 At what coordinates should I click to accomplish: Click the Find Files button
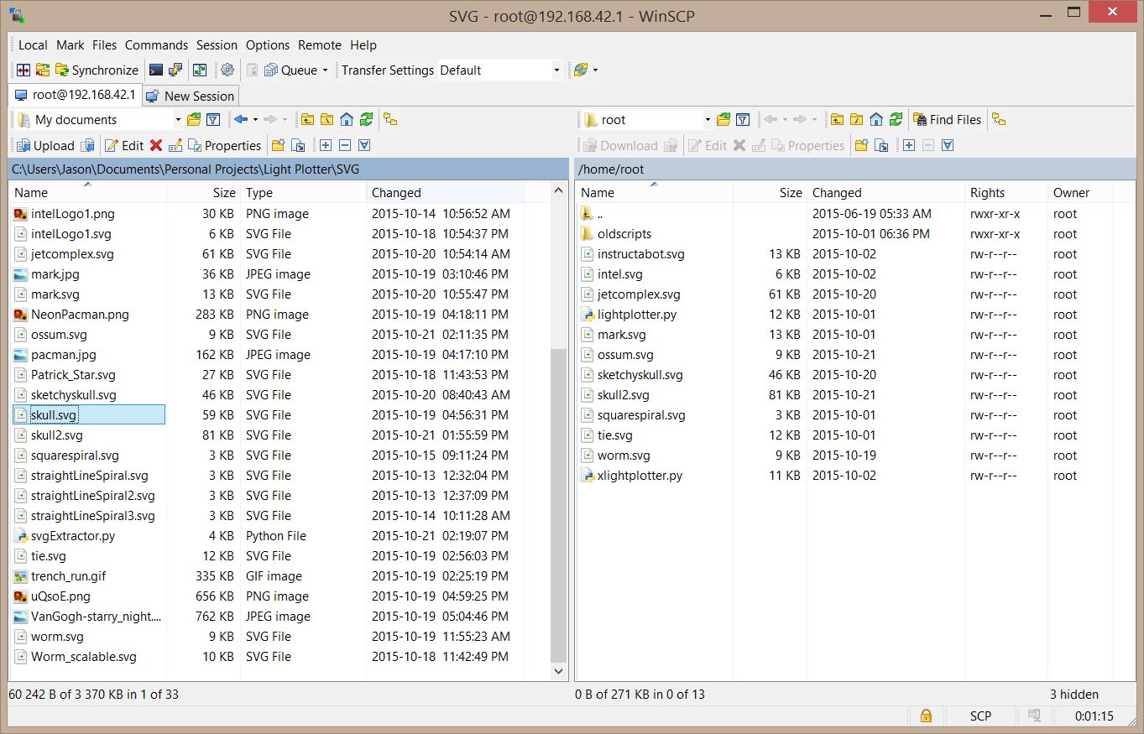(947, 120)
